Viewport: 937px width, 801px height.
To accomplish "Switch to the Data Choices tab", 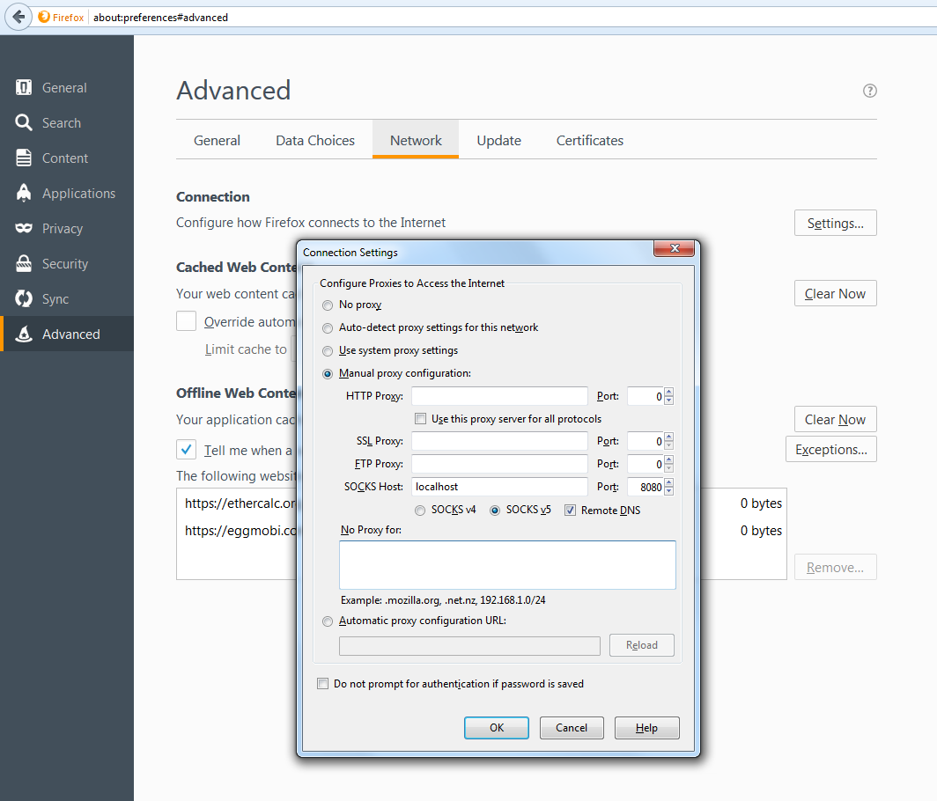I will coord(315,140).
